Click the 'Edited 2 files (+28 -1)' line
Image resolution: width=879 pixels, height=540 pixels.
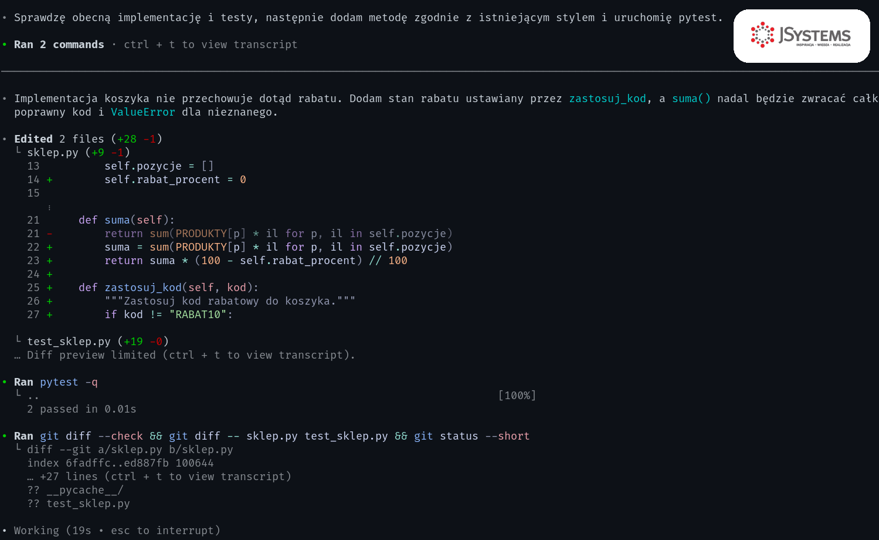[x=88, y=139]
